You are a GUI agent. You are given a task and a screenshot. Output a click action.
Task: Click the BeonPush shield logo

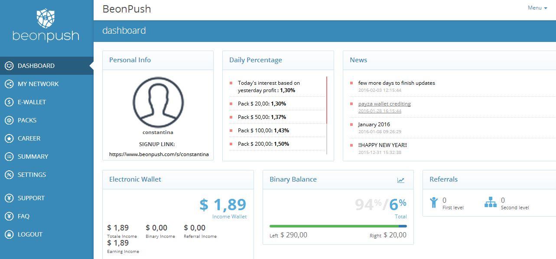[46, 19]
